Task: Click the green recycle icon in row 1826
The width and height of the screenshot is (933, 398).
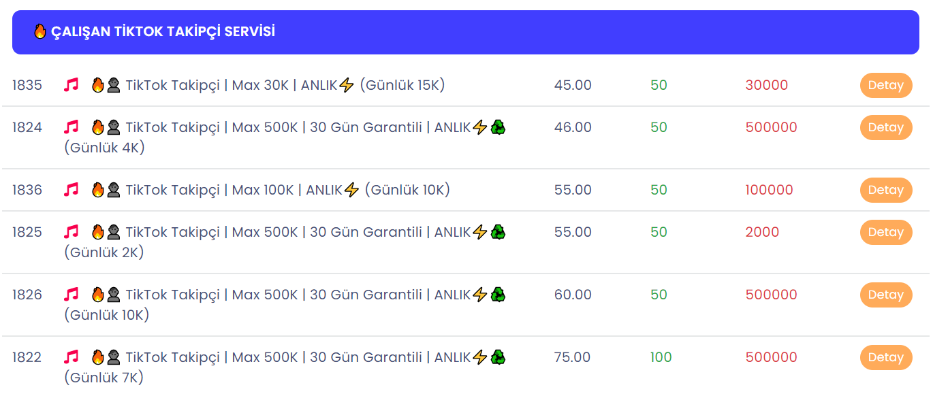Action: pos(498,295)
